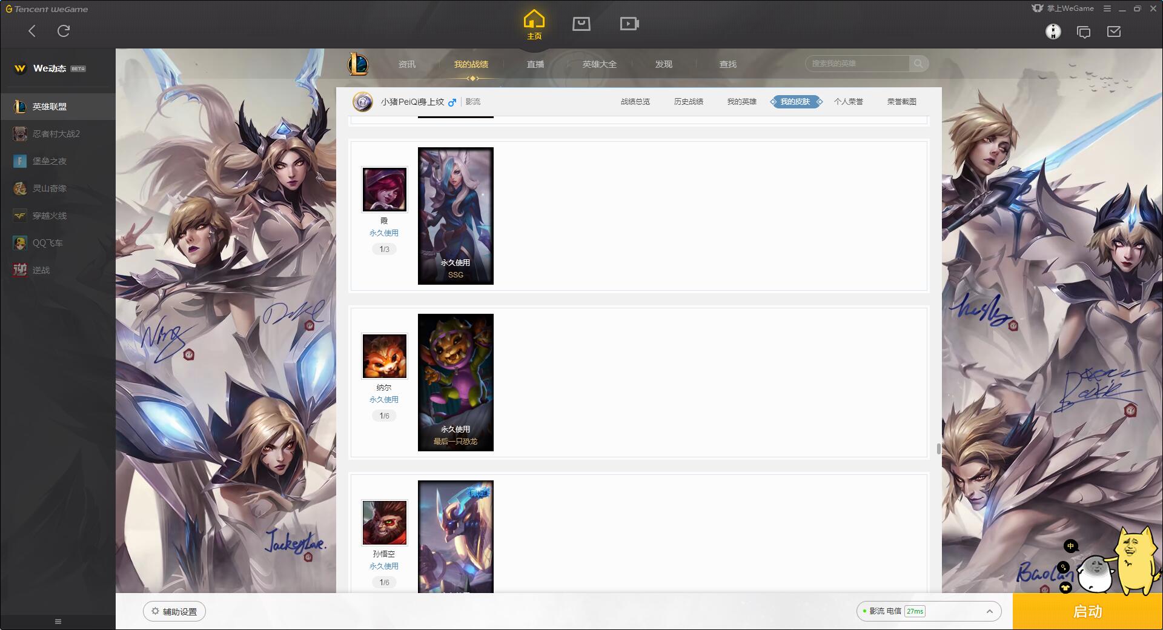Image resolution: width=1163 pixels, height=630 pixels.
Task: Click the 1/6 badge under 纳尔
Action: tap(384, 416)
